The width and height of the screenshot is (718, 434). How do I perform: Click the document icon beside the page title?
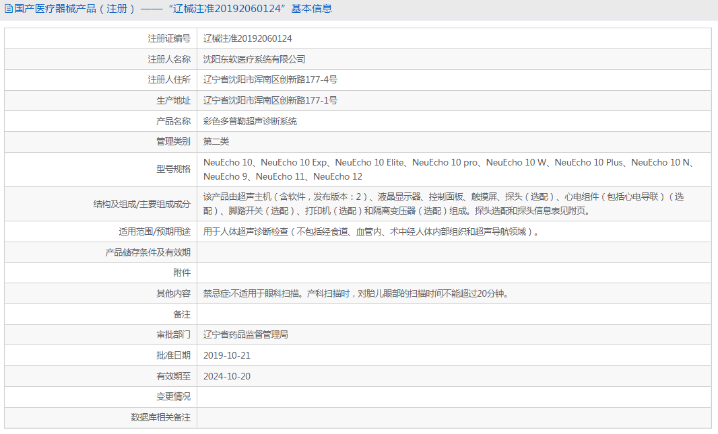coord(8,9)
